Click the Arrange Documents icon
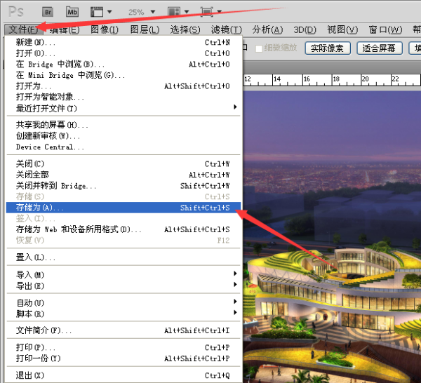 click(x=174, y=12)
